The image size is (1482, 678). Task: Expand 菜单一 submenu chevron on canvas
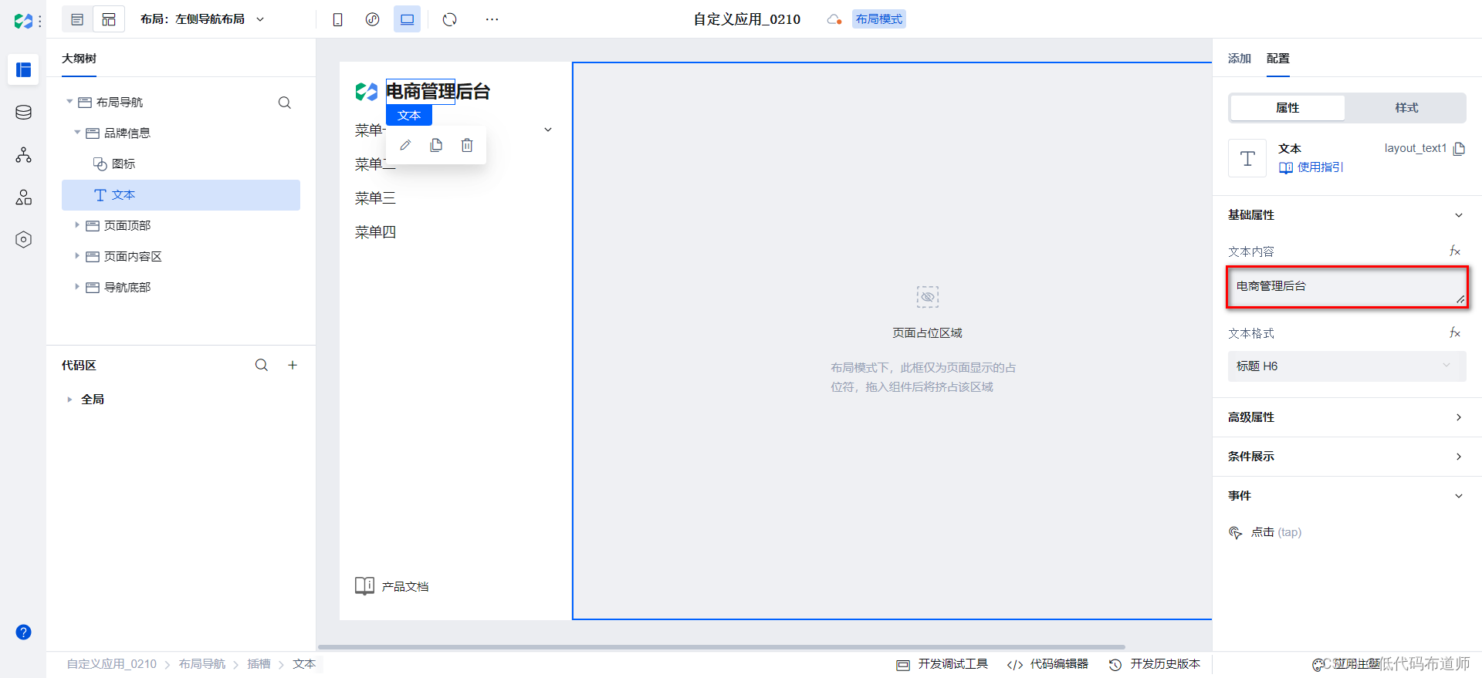(x=548, y=130)
